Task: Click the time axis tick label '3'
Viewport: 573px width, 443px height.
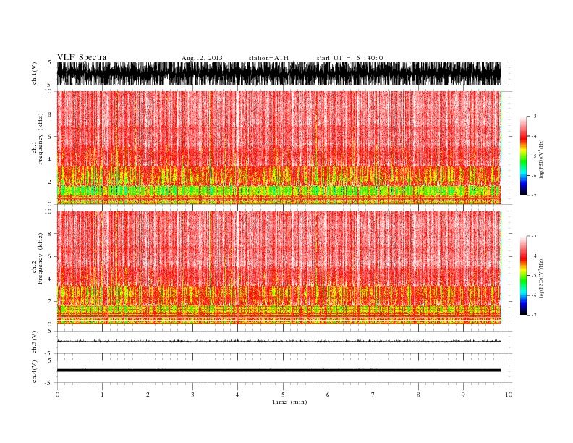Action: tap(192, 395)
